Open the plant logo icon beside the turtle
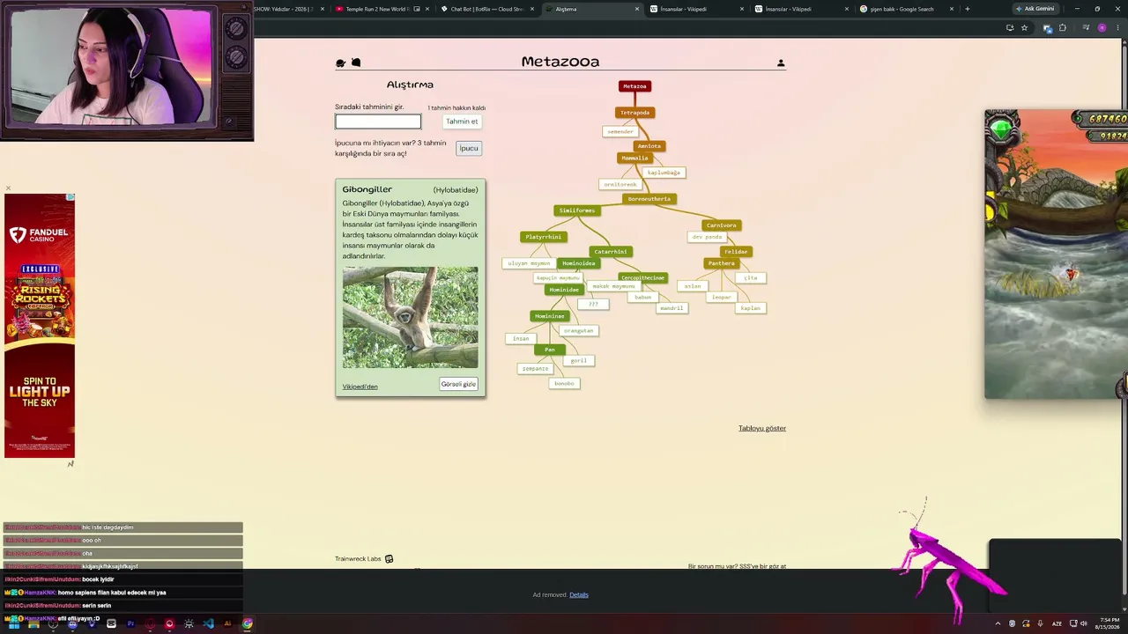This screenshot has width=1128, height=634. click(356, 63)
